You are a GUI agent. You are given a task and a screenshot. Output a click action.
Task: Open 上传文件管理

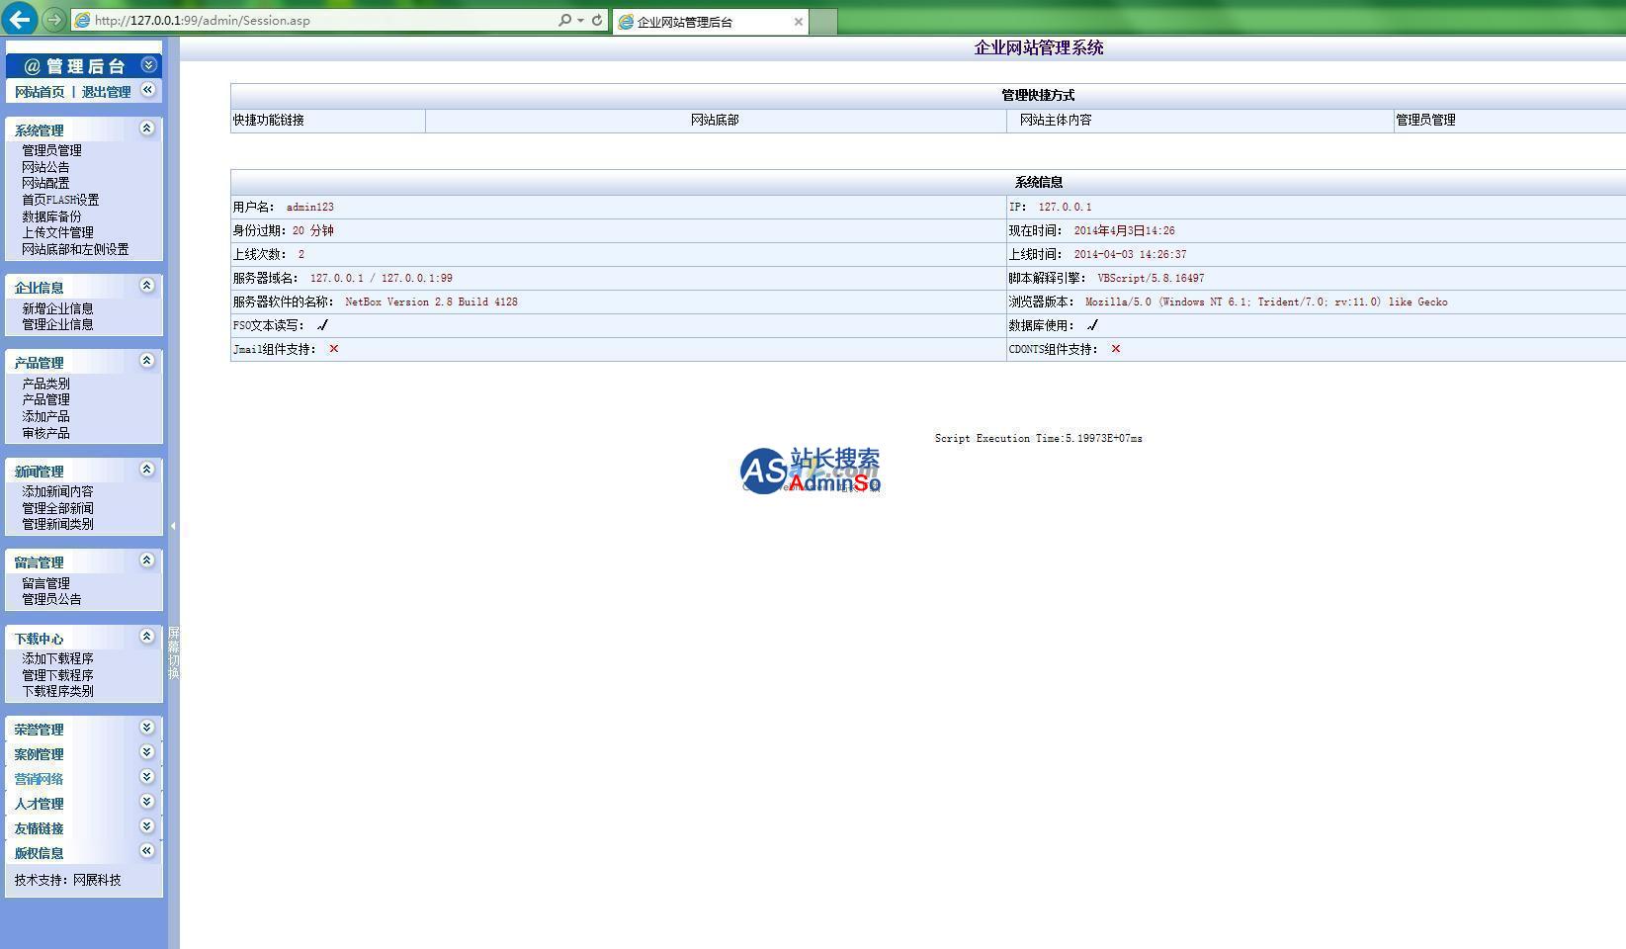point(57,233)
